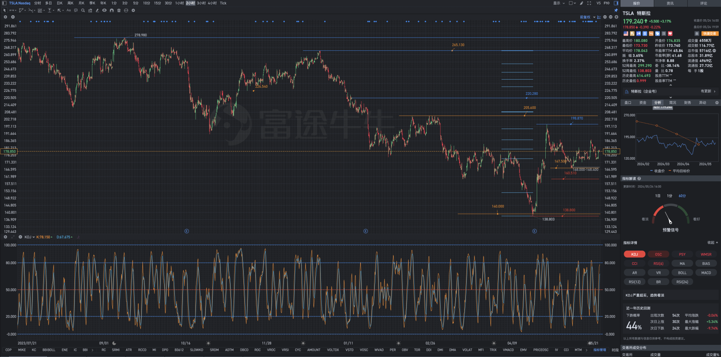Click the 快捷交易 quick trade button
This screenshot has height=357, width=721.
(710, 34)
